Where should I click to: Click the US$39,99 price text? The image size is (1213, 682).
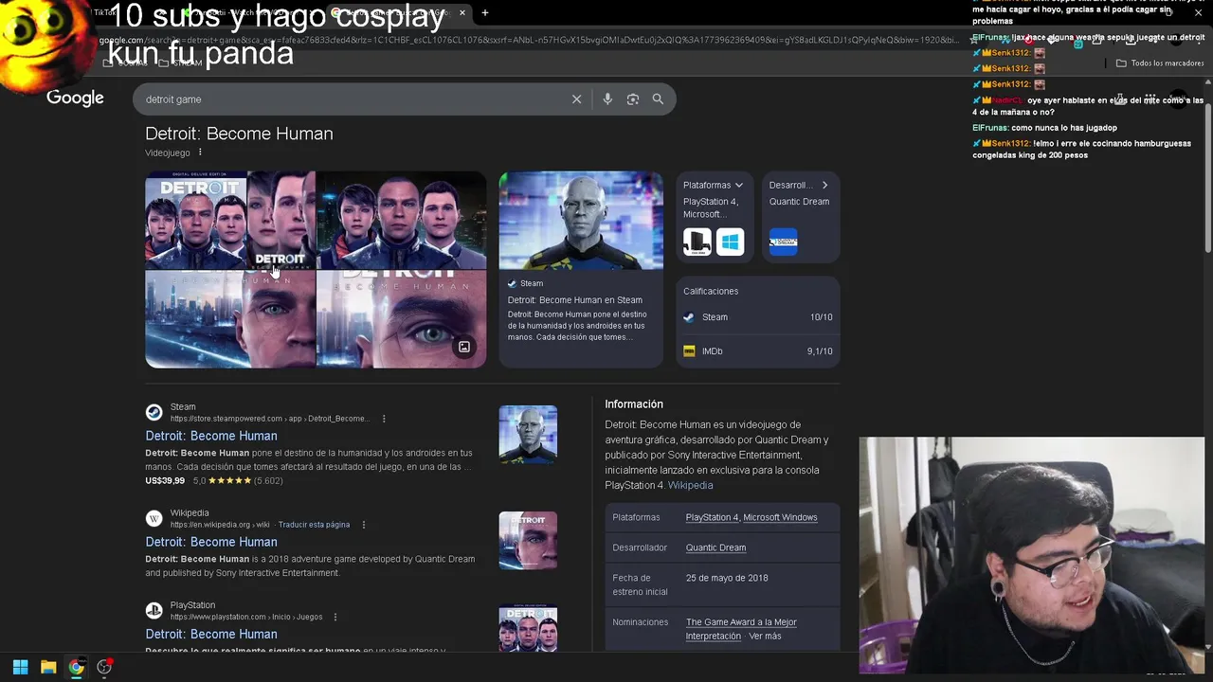[165, 481]
